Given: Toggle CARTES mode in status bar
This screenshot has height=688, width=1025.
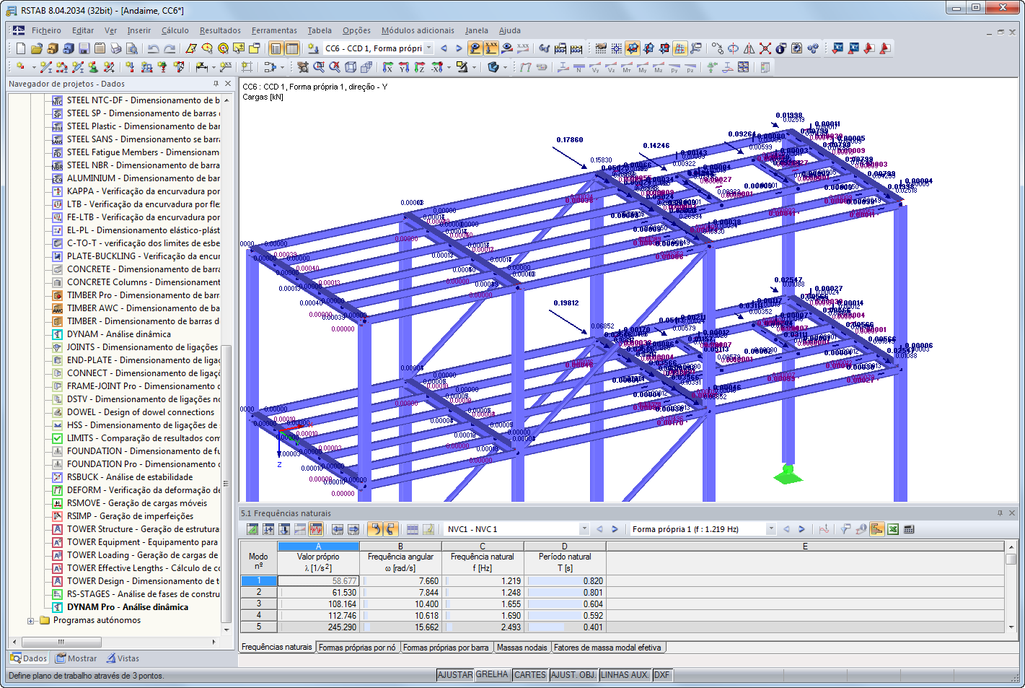Looking at the screenshot, I should (x=530, y=675).
